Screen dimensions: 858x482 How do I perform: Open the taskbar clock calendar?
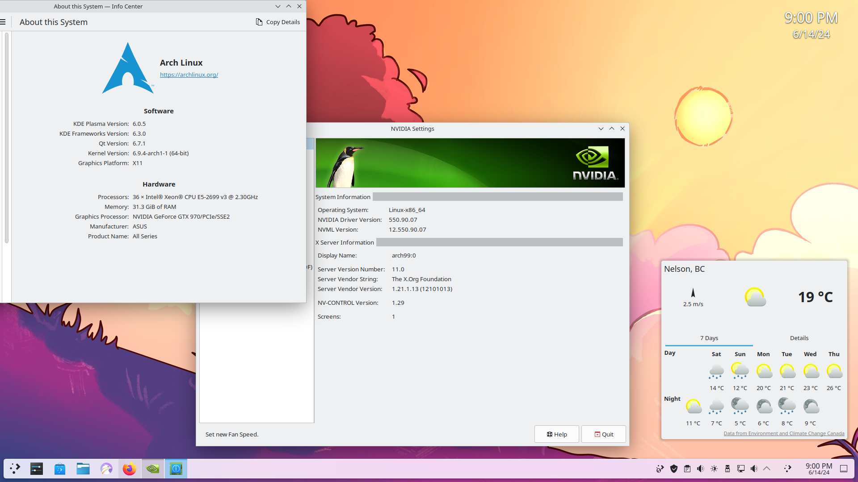[x=819, y=469]
